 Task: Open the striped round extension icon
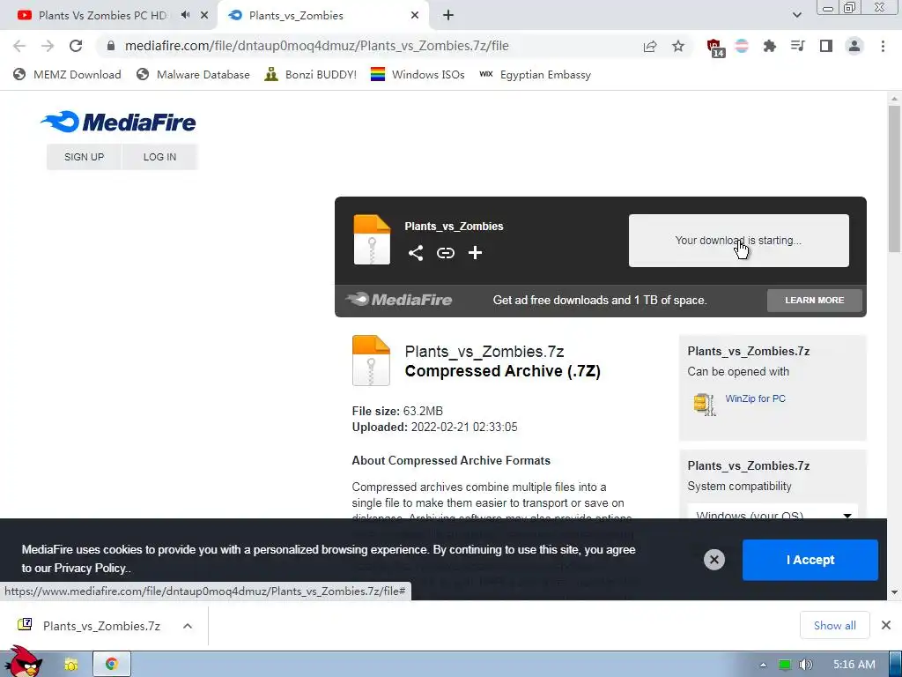[x=742, y=46]
